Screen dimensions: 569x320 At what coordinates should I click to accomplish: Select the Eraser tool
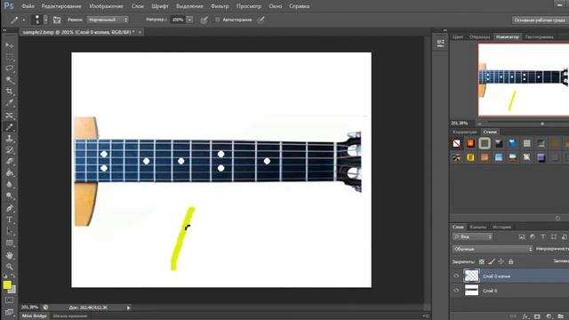click(10, 162)
